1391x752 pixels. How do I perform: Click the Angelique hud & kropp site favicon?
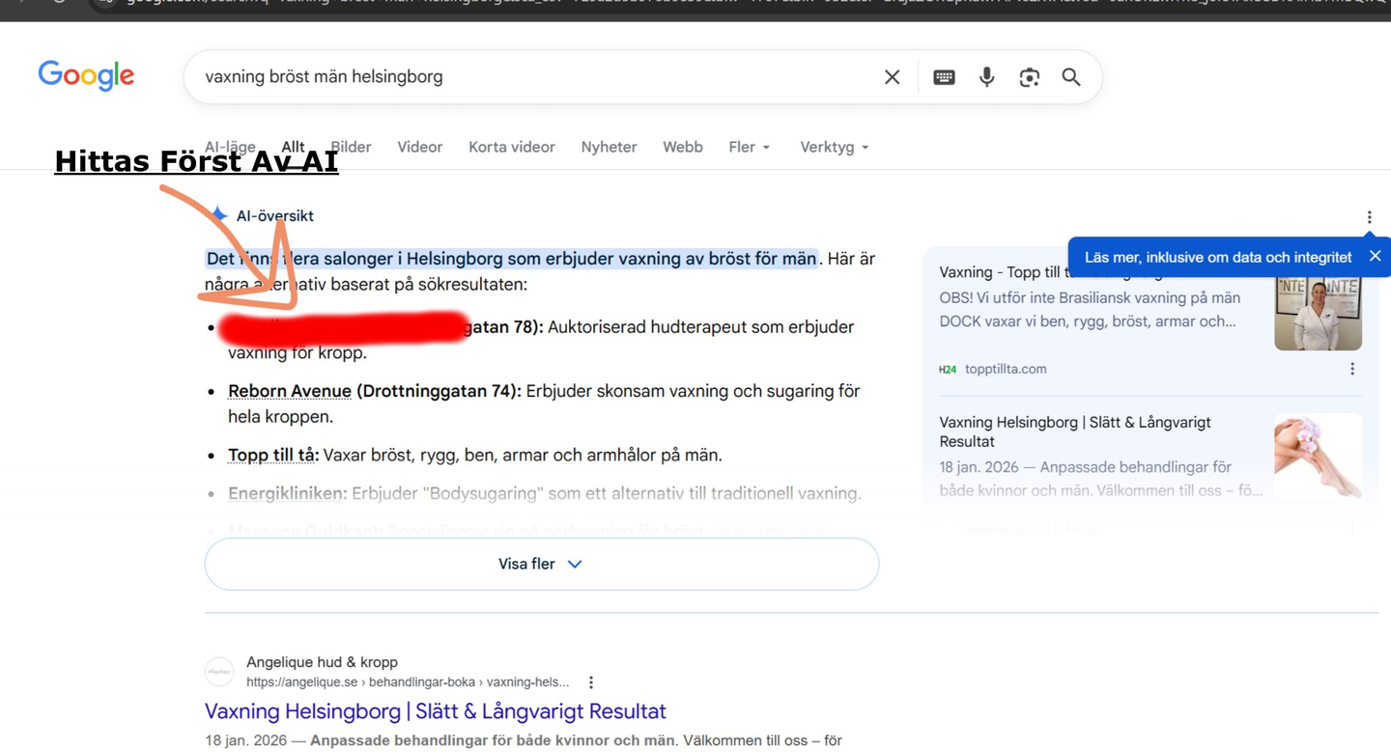(x=219, y=671)
